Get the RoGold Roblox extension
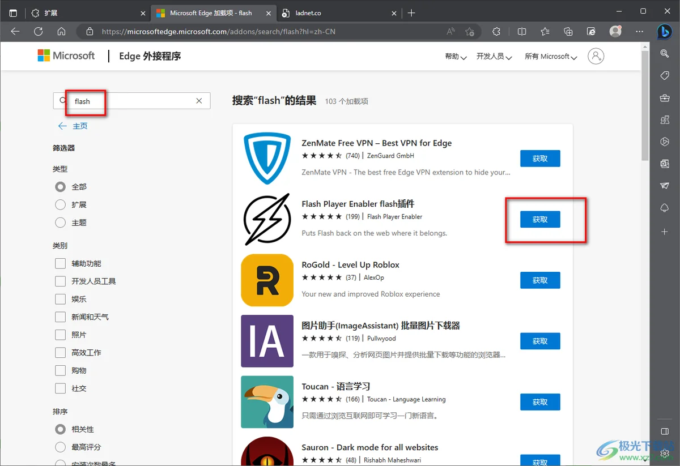 point(540,280)
